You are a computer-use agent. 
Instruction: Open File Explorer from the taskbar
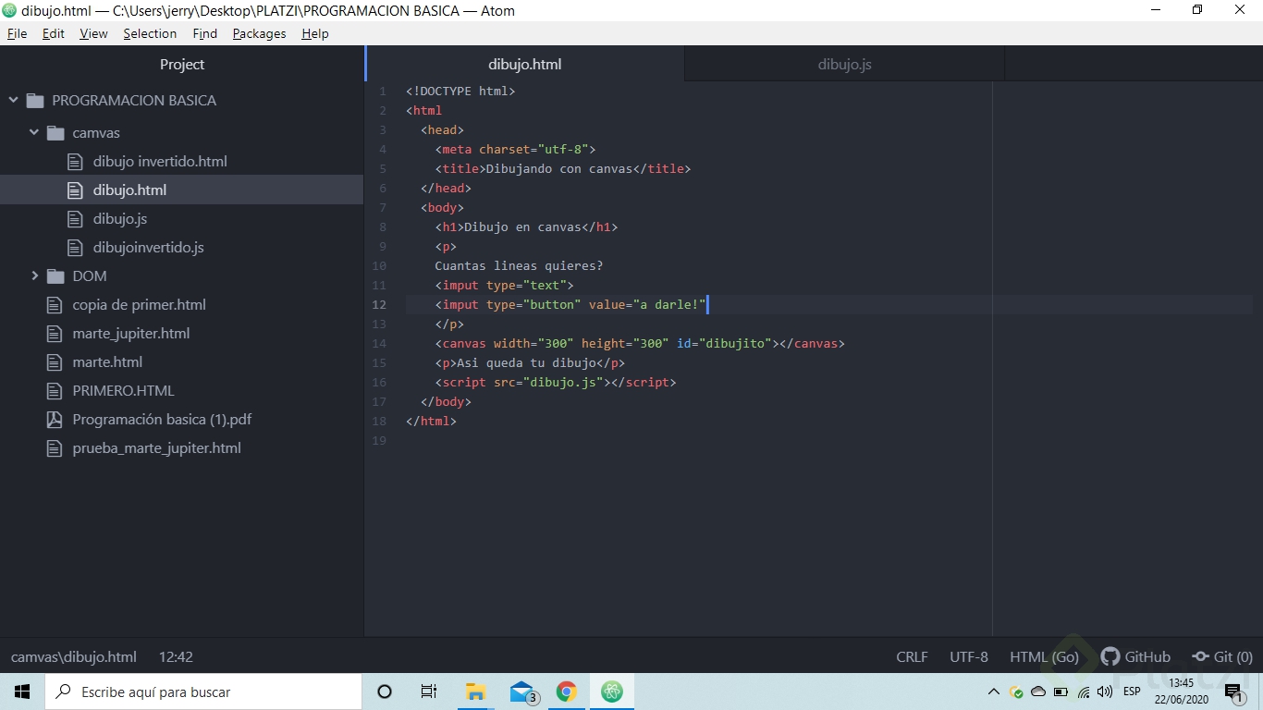point(476,692)
